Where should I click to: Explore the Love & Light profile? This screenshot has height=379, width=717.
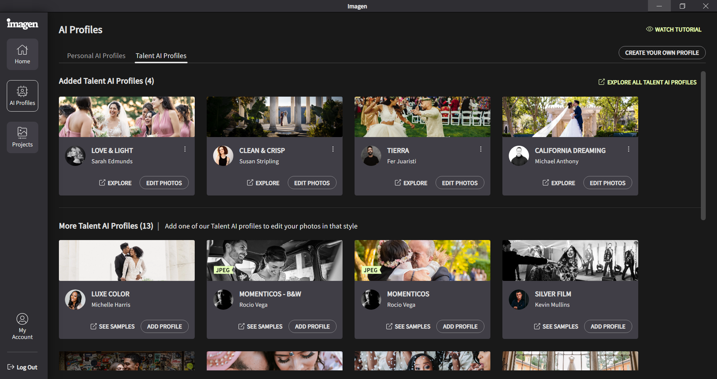coord(115,183)
